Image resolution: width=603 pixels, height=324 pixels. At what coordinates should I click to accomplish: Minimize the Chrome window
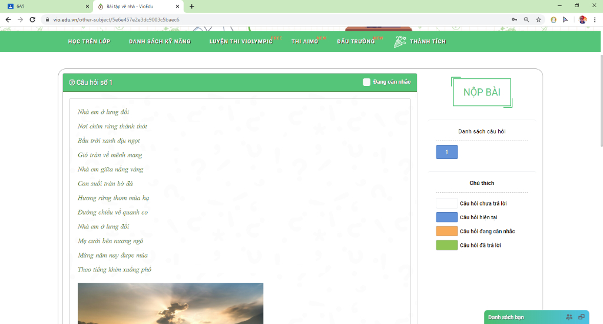click(x=559, y=5)
